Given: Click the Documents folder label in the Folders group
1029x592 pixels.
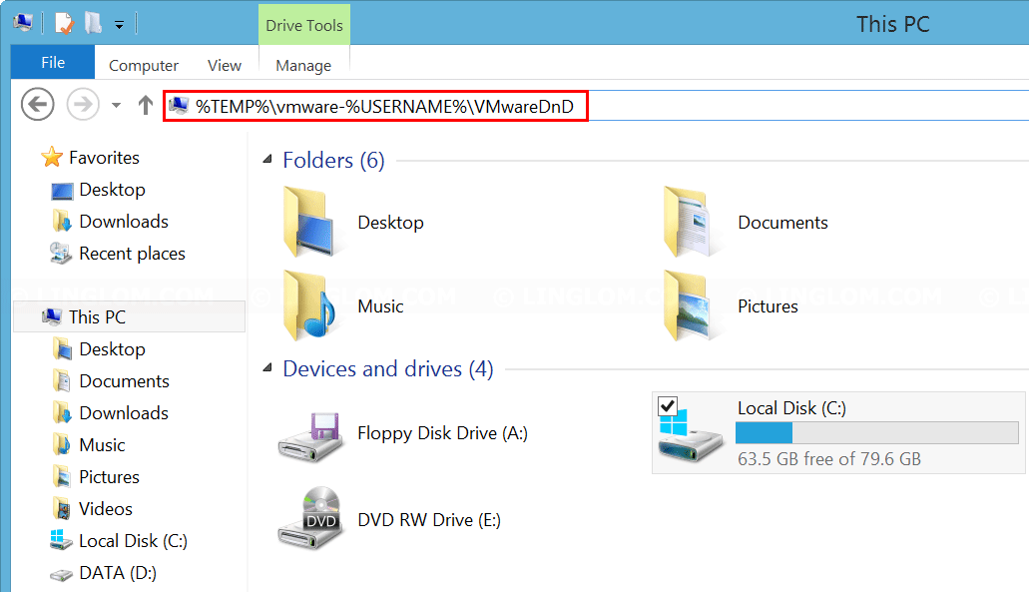Looking at the screenshot, I should click(x=782, y=223).
